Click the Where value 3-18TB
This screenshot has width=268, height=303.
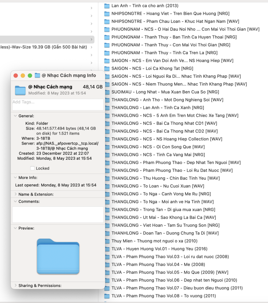[x=43, y=138]
